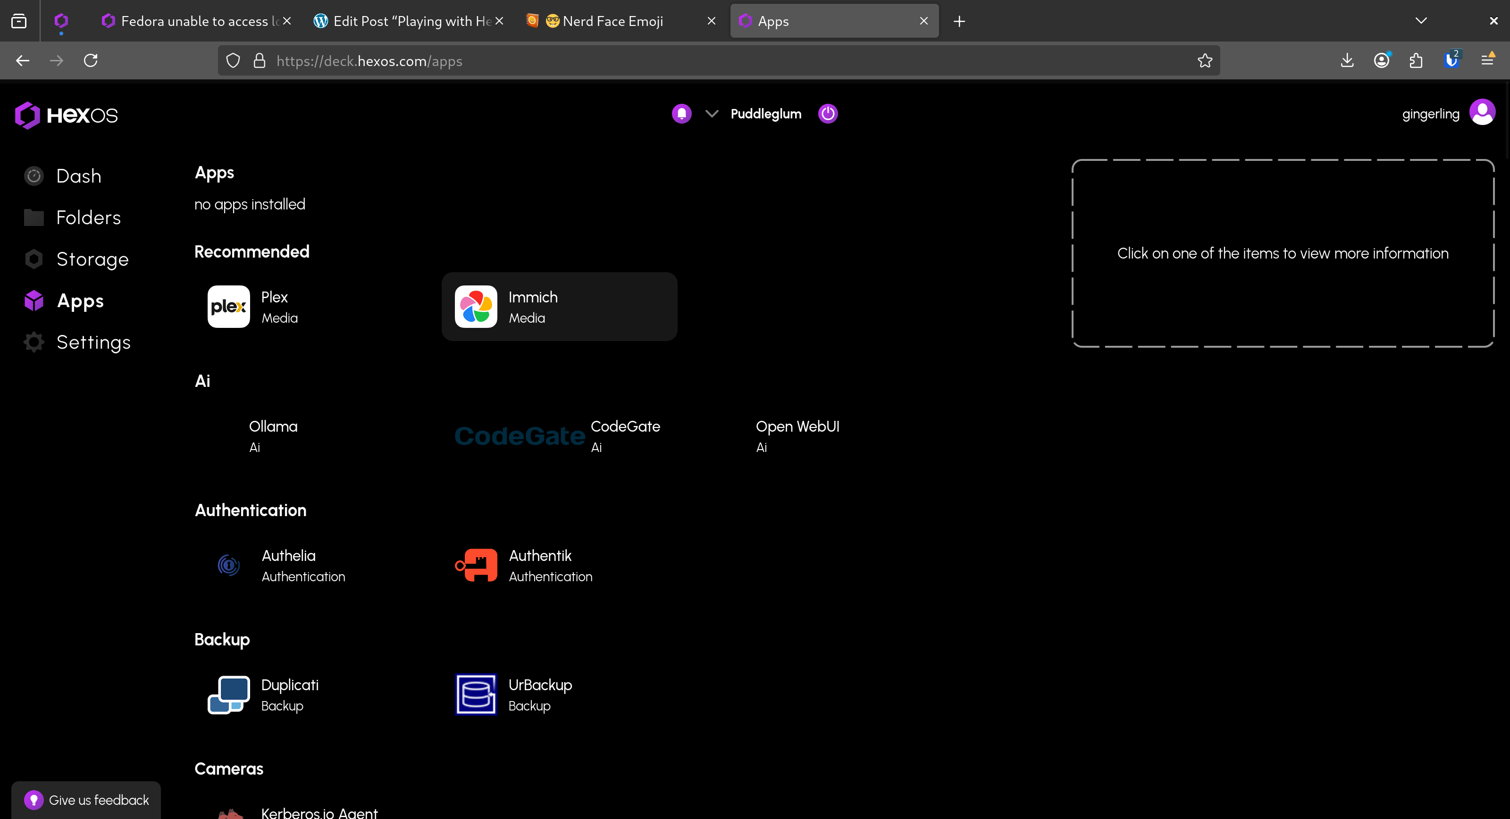The height and width of the screenshot is (819, 1510).
Task: Open the gingerling user avatar
Action: pos(1483,113)
